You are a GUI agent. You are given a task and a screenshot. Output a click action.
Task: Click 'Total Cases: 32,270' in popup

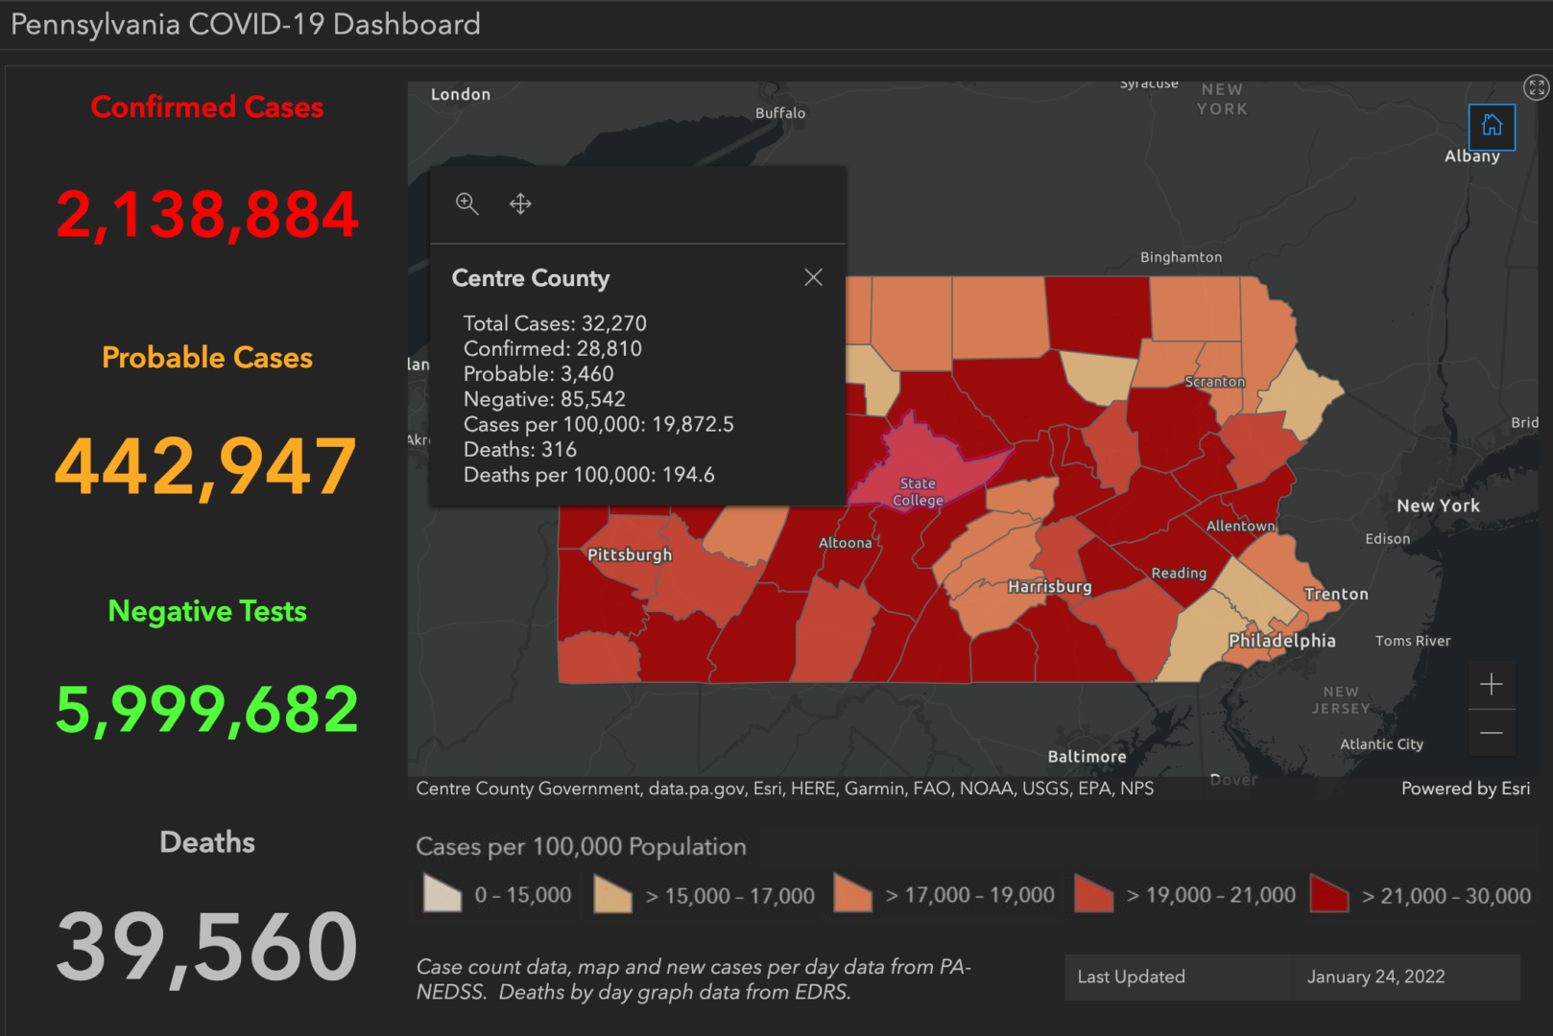coord(555,323)
